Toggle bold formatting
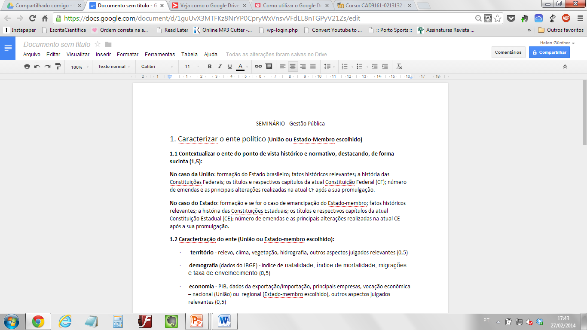587x330 pixels. (210, 67)
